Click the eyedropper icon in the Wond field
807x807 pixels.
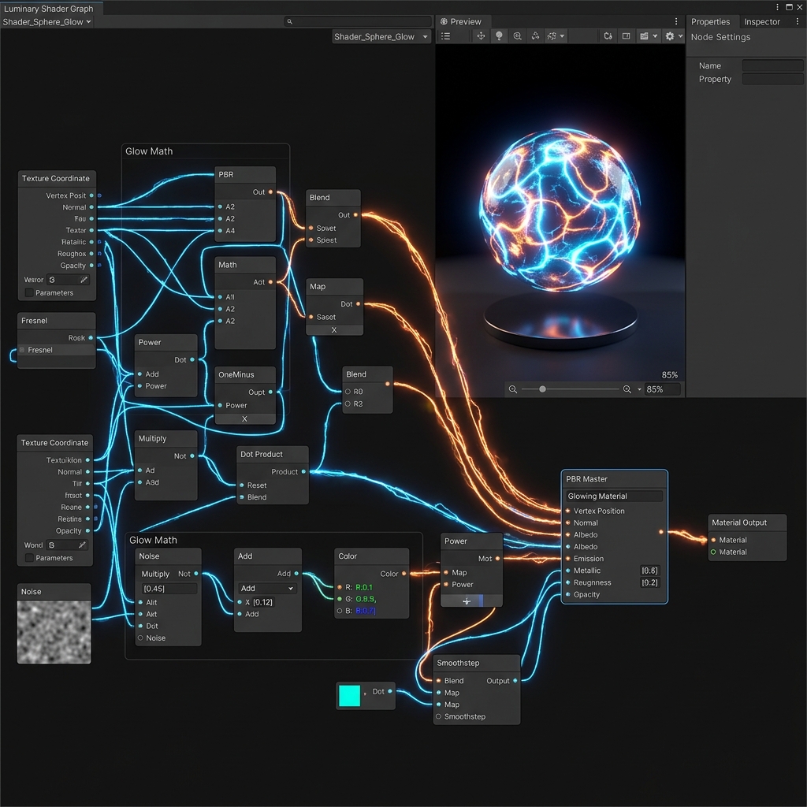coord(82,545)
